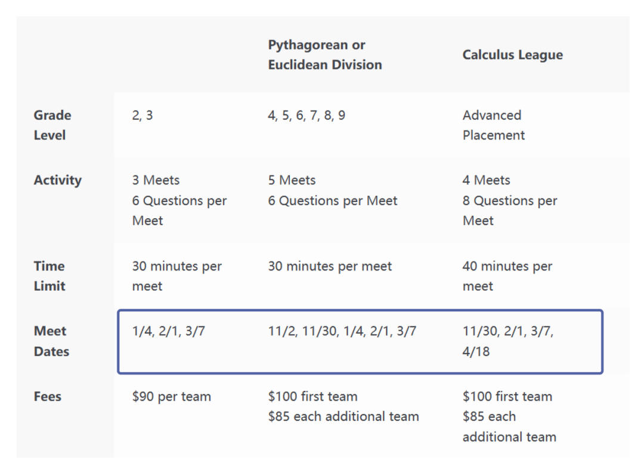Click the Calculus League column header
Screen dimensions: 644x472
pos(512,55)
